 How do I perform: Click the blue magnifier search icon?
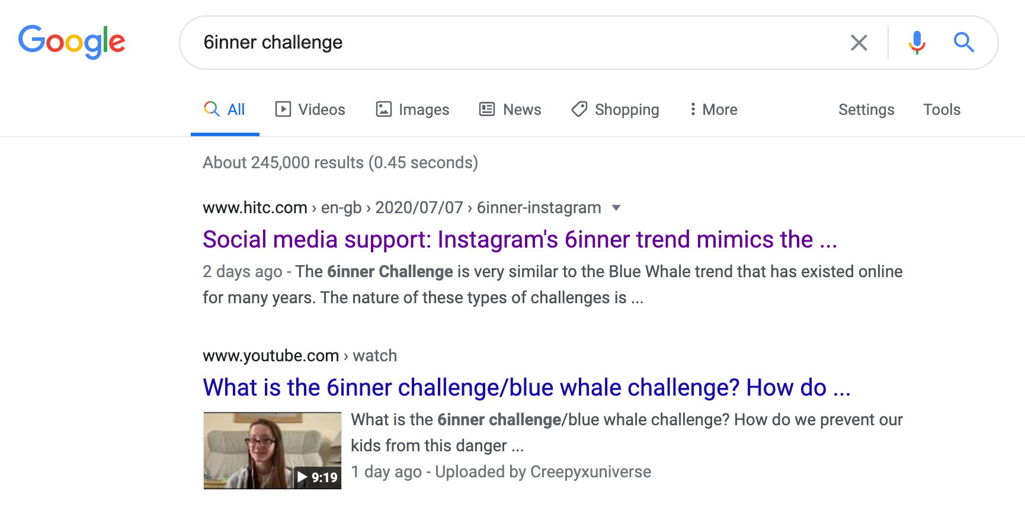click(x=963, y=43)
